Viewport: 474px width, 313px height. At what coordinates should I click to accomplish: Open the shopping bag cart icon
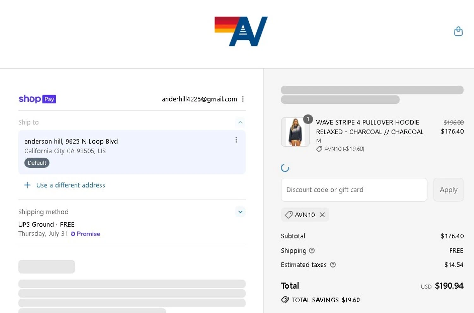458,31
